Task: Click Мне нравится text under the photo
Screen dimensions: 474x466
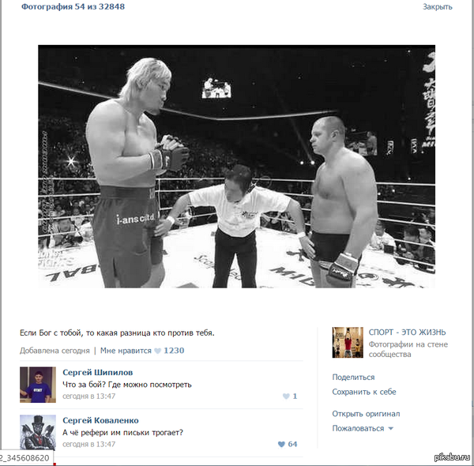Action: [x=126, y=351]
